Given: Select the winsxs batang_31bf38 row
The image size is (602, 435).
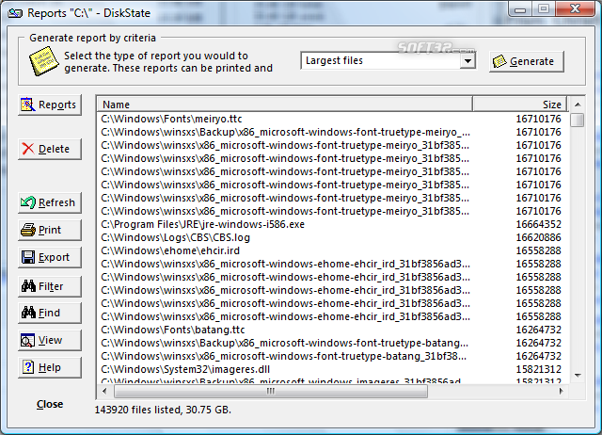Looking at the screenshot, I should pos(333,356).
